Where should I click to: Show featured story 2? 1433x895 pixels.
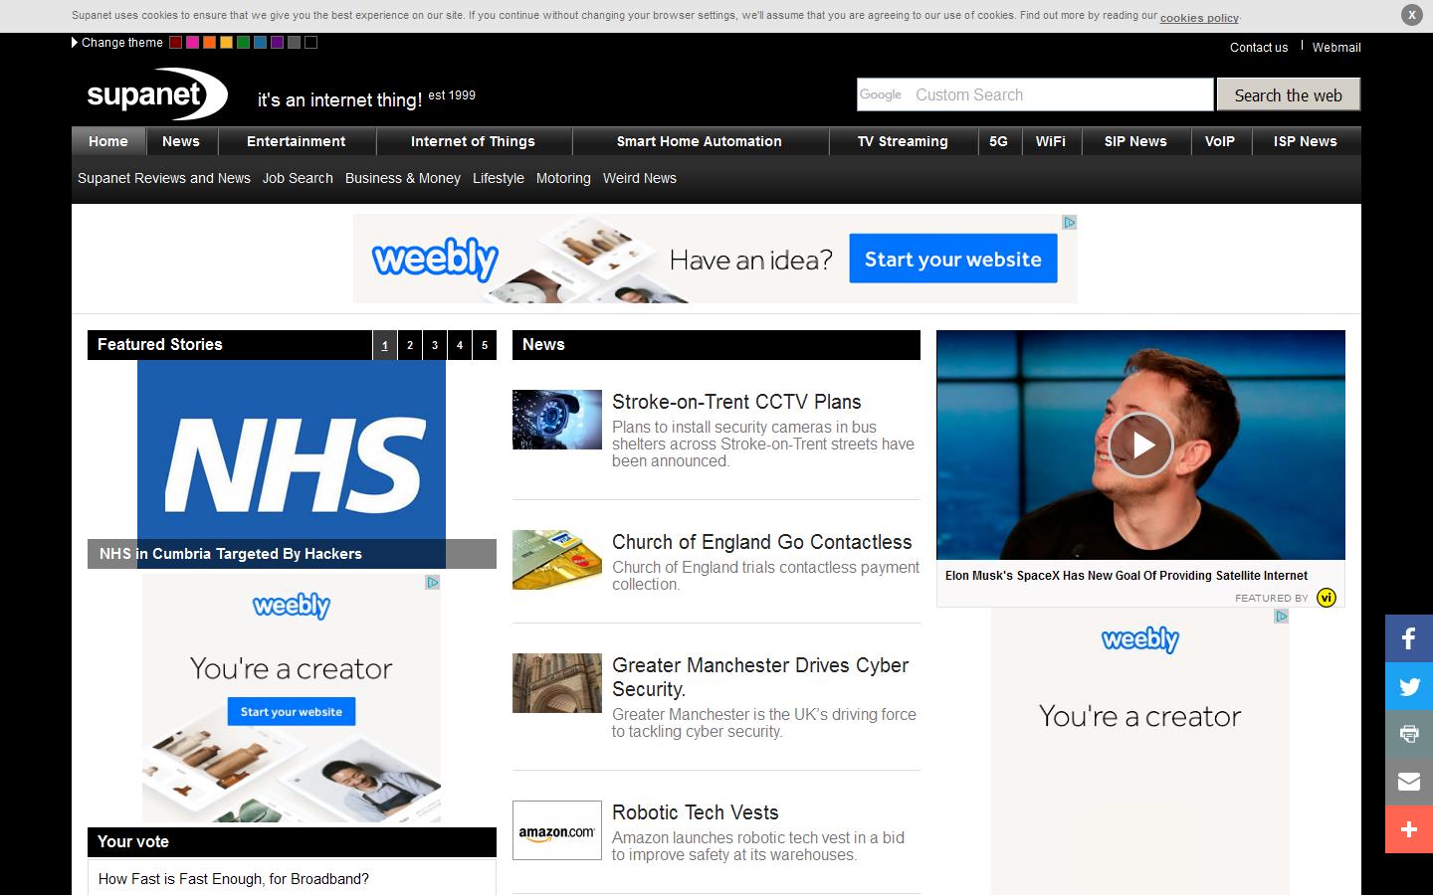pos(410,345)
